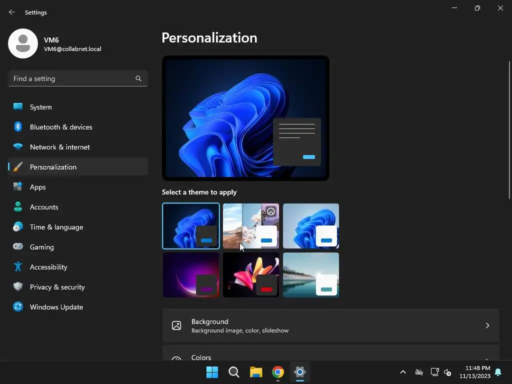The height and width of the screenshot is (384, 512).
Task: Click the Find a setting search box
Action: pos(77,78)
